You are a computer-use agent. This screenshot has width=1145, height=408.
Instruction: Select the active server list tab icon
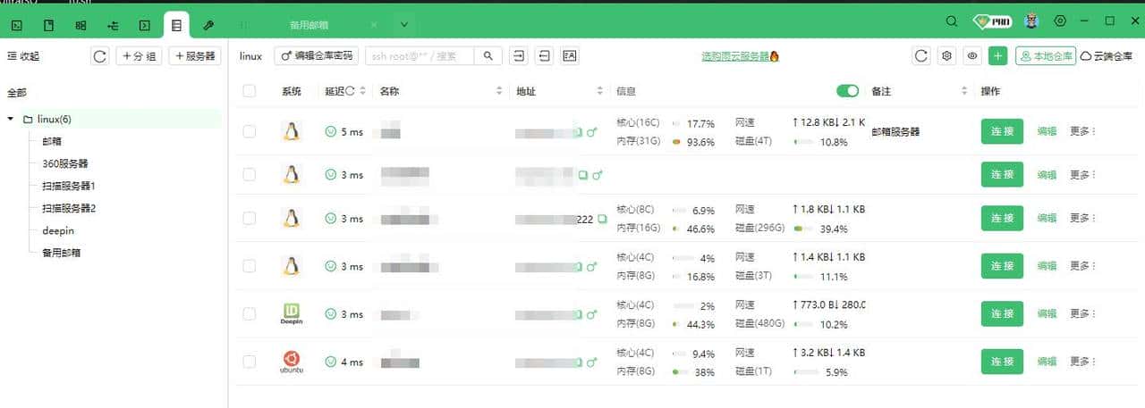[x=176, y=25]
